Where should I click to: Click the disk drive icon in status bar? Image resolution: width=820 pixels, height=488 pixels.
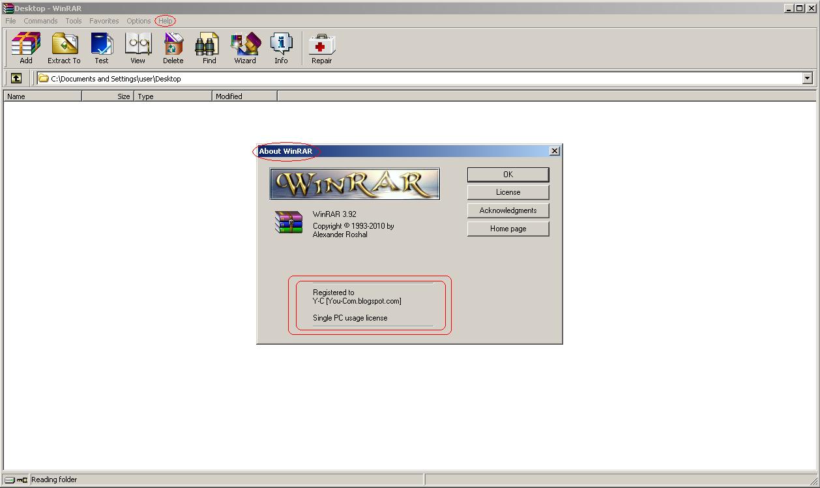pyautogui.click(x=9, y=480)
